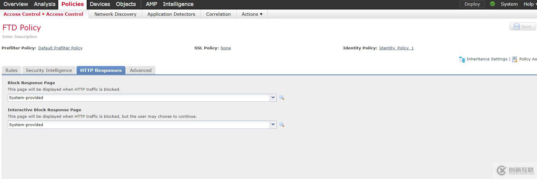This screenshot has width=537, height=179.
Task: Preview the Interactive Block Response Page magnifier
Action: [x=281, y=125]
